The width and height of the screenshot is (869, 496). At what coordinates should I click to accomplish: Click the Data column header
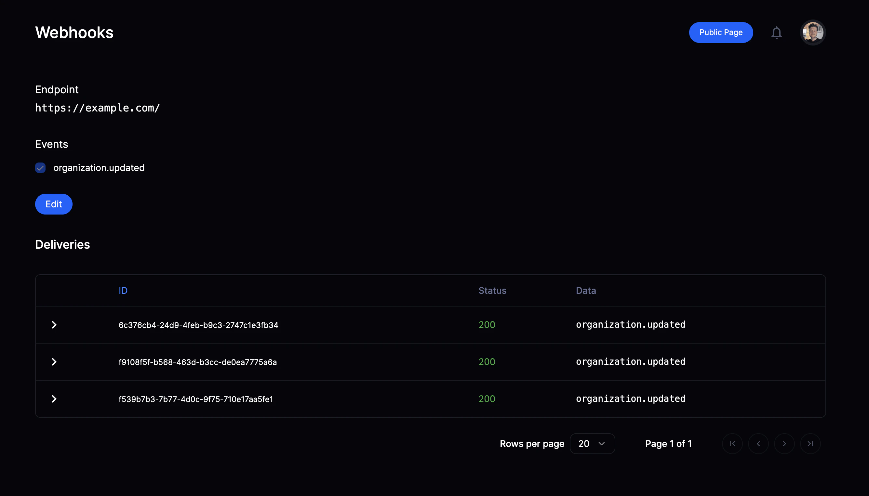click(x=585, y=291)
